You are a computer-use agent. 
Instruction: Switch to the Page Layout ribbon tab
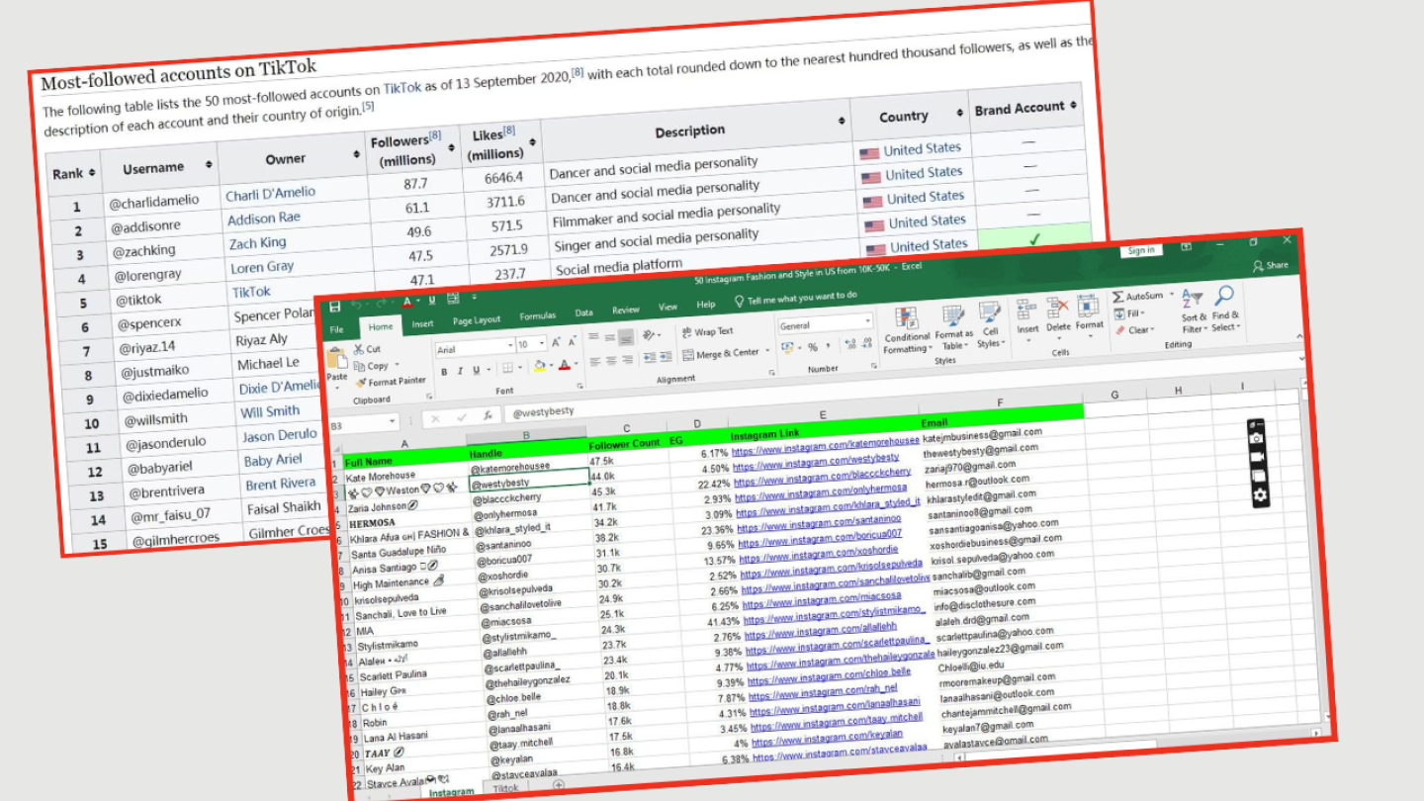pyautogui.click(x=477, y=320)
